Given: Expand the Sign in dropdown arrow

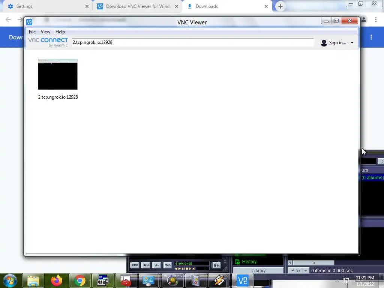Looking at the screenshot, I should point(352,43).
